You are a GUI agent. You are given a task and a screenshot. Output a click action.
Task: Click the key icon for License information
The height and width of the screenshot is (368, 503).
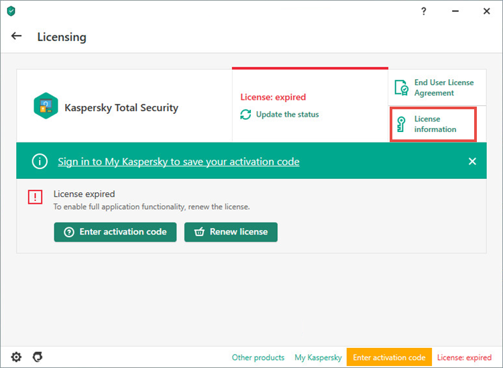click(x=400, y=125)
